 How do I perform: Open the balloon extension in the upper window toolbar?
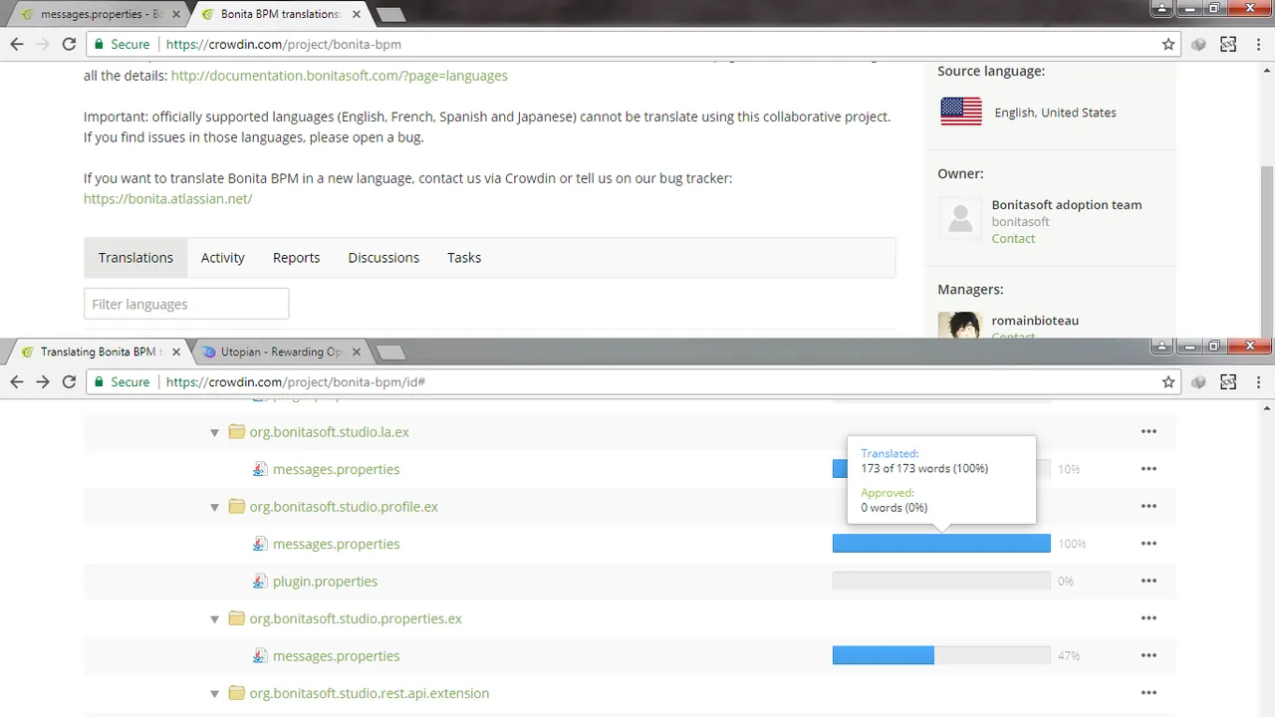(x=1199, y=45)
